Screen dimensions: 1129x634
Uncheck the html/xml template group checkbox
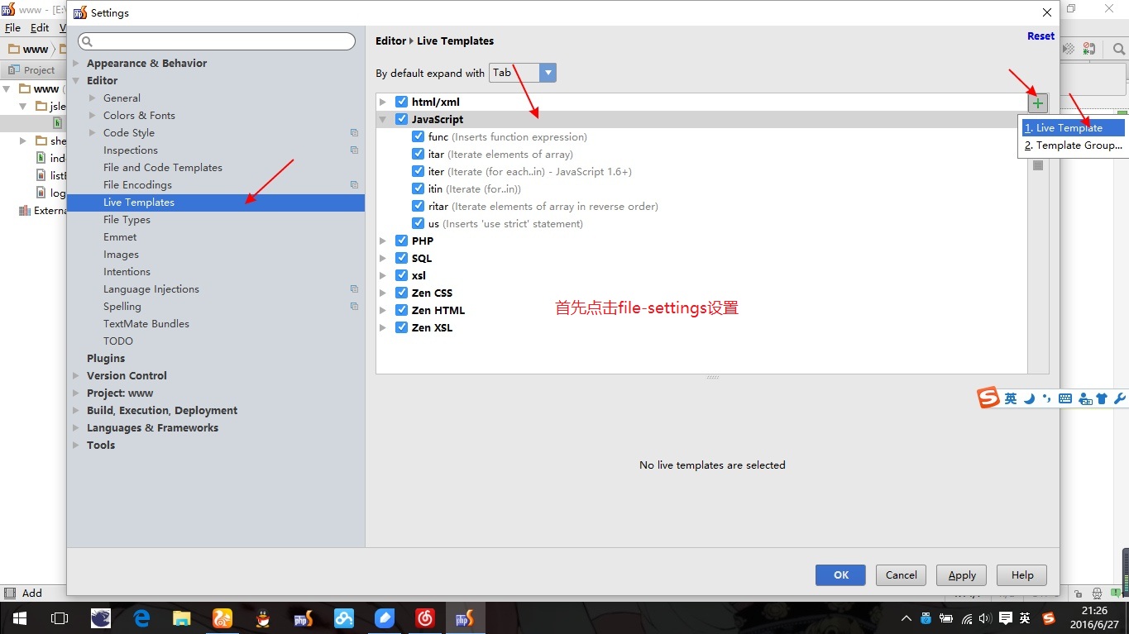[x=402, y=102]
